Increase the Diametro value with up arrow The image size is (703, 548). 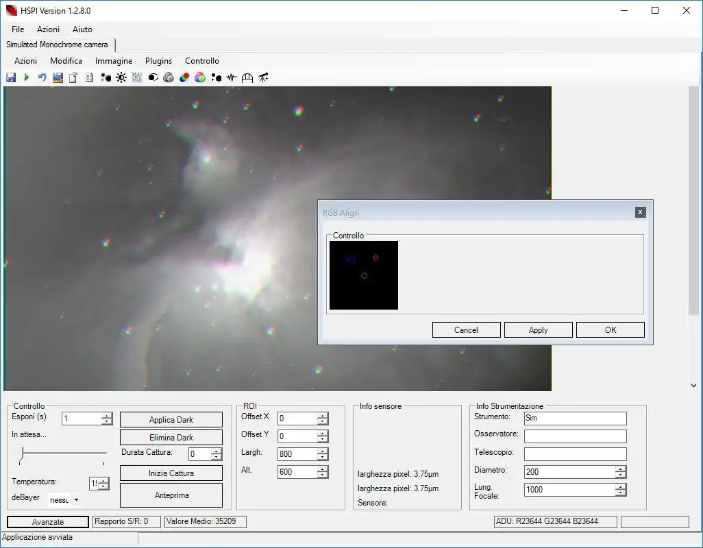[620, 469]
